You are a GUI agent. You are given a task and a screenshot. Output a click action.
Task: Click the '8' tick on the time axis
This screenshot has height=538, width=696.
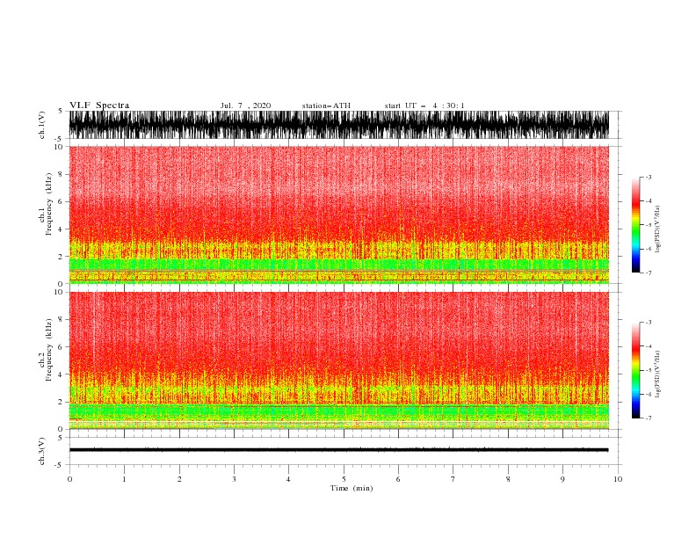pyautogui.click(x=508, y=479)
